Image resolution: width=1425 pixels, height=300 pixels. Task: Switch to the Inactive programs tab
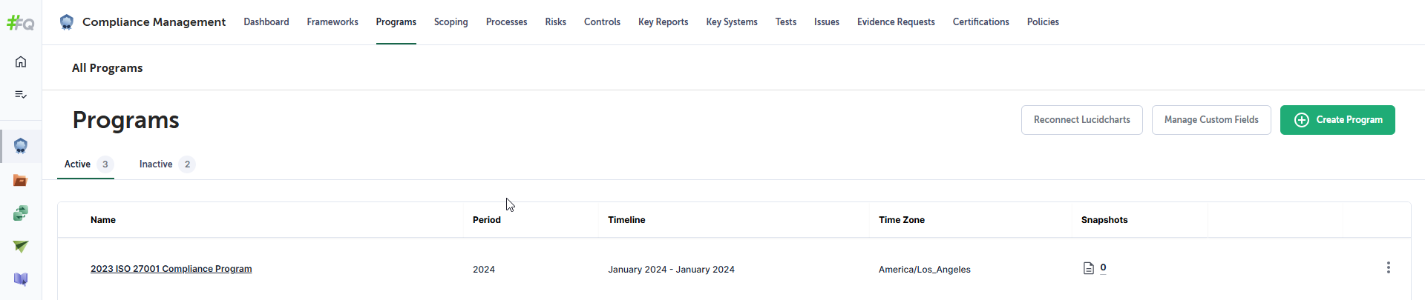tap(167, 164)
